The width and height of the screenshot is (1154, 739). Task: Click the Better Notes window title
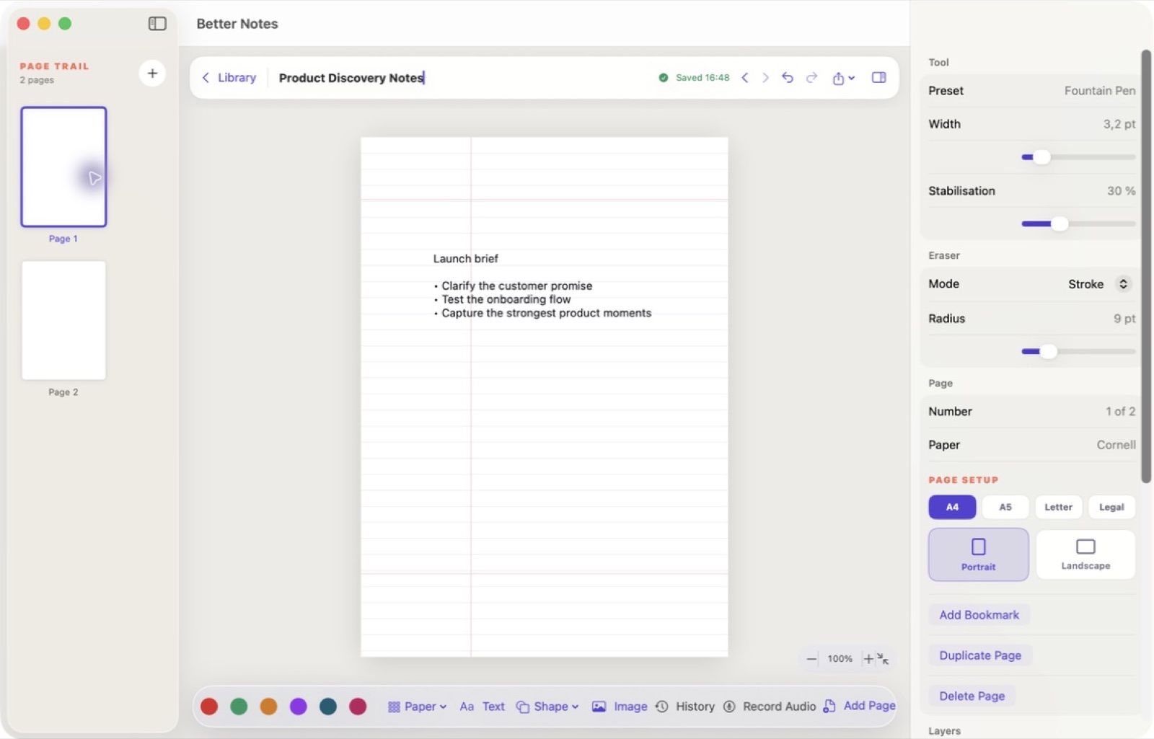point(237,24)
